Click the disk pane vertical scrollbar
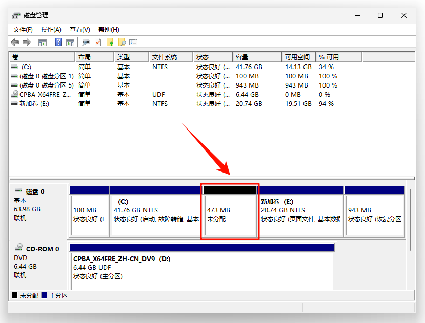 click(411, 220)
